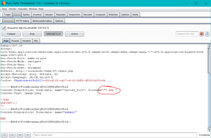
Task: Toggle the Intercept is on button
Action: pos(53,34)
